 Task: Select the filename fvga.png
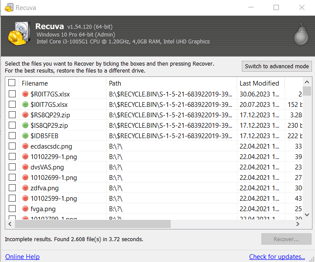pos(43,209)
